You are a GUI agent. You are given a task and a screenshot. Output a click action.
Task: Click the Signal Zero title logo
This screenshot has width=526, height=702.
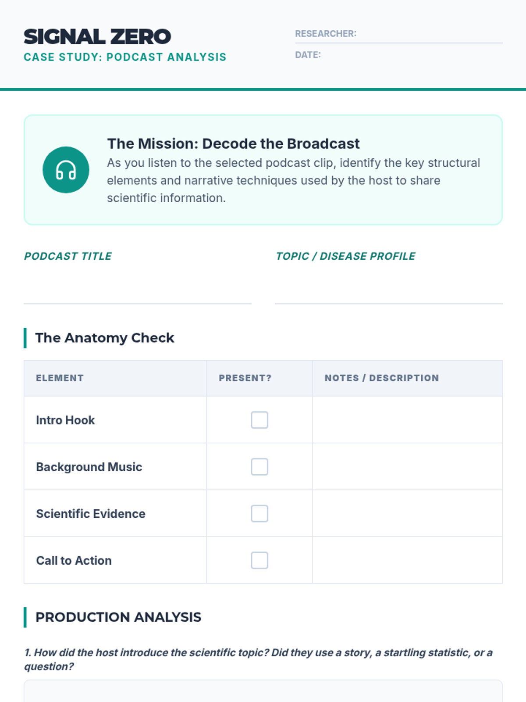coord(97,37)
